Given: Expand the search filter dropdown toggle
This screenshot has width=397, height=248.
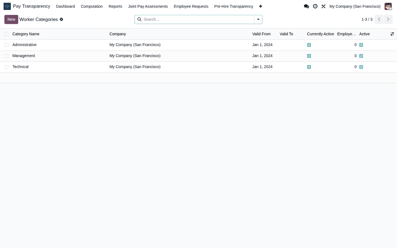Looking at the screenshot, I should pos(258,20).
